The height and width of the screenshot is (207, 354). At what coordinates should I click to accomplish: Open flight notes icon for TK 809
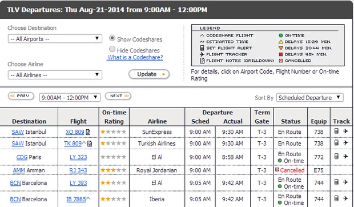coord(90,144)
